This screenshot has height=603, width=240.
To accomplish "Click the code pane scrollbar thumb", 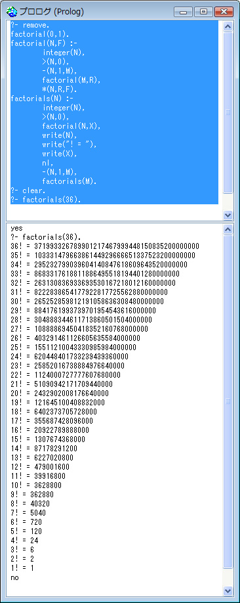I will click(228, 112).
